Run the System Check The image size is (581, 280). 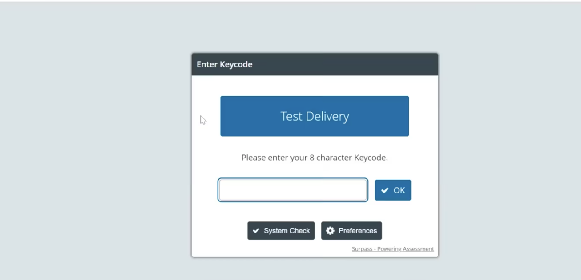pos(281,231)
